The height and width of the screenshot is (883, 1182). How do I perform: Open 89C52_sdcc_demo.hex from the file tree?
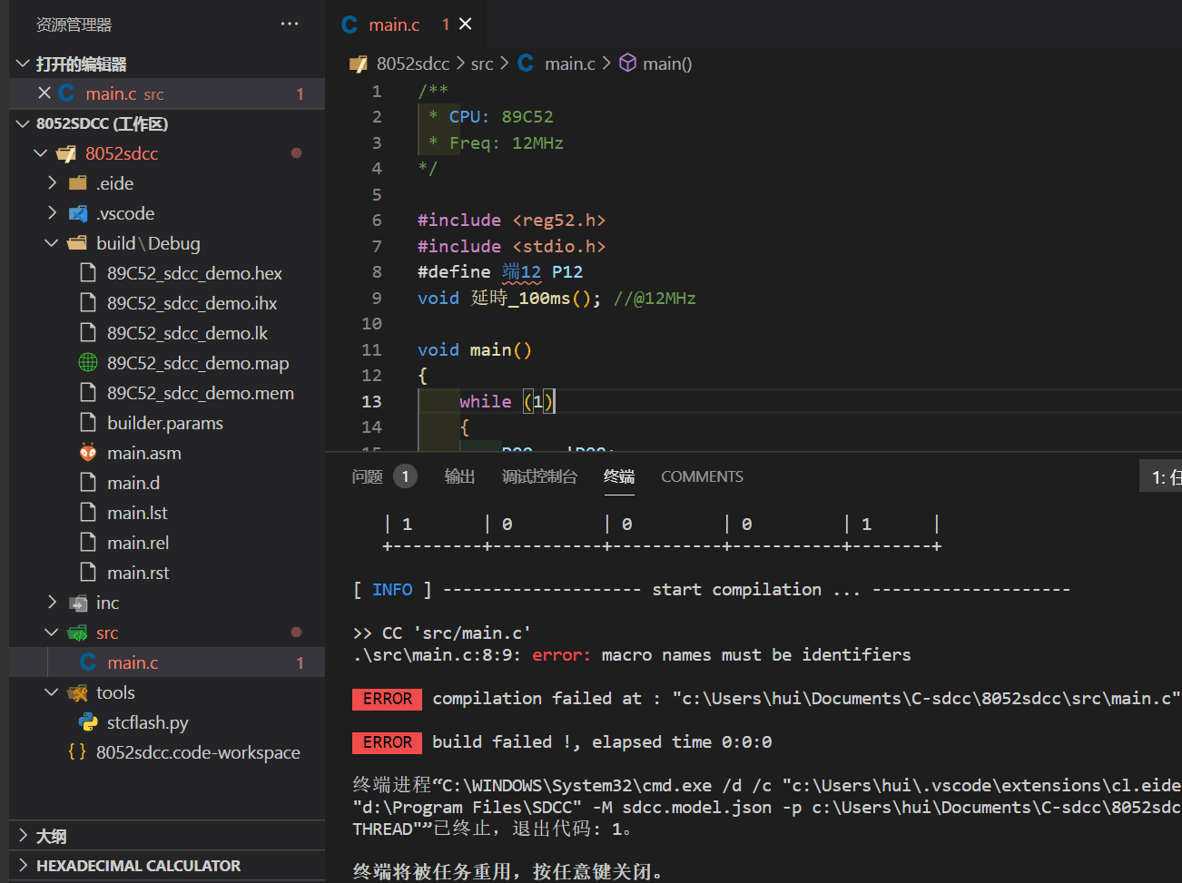click(x=194, y=273)
